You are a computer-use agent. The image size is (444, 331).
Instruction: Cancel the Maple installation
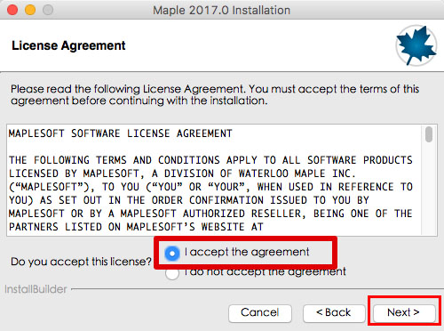click(x=260, y=312)
